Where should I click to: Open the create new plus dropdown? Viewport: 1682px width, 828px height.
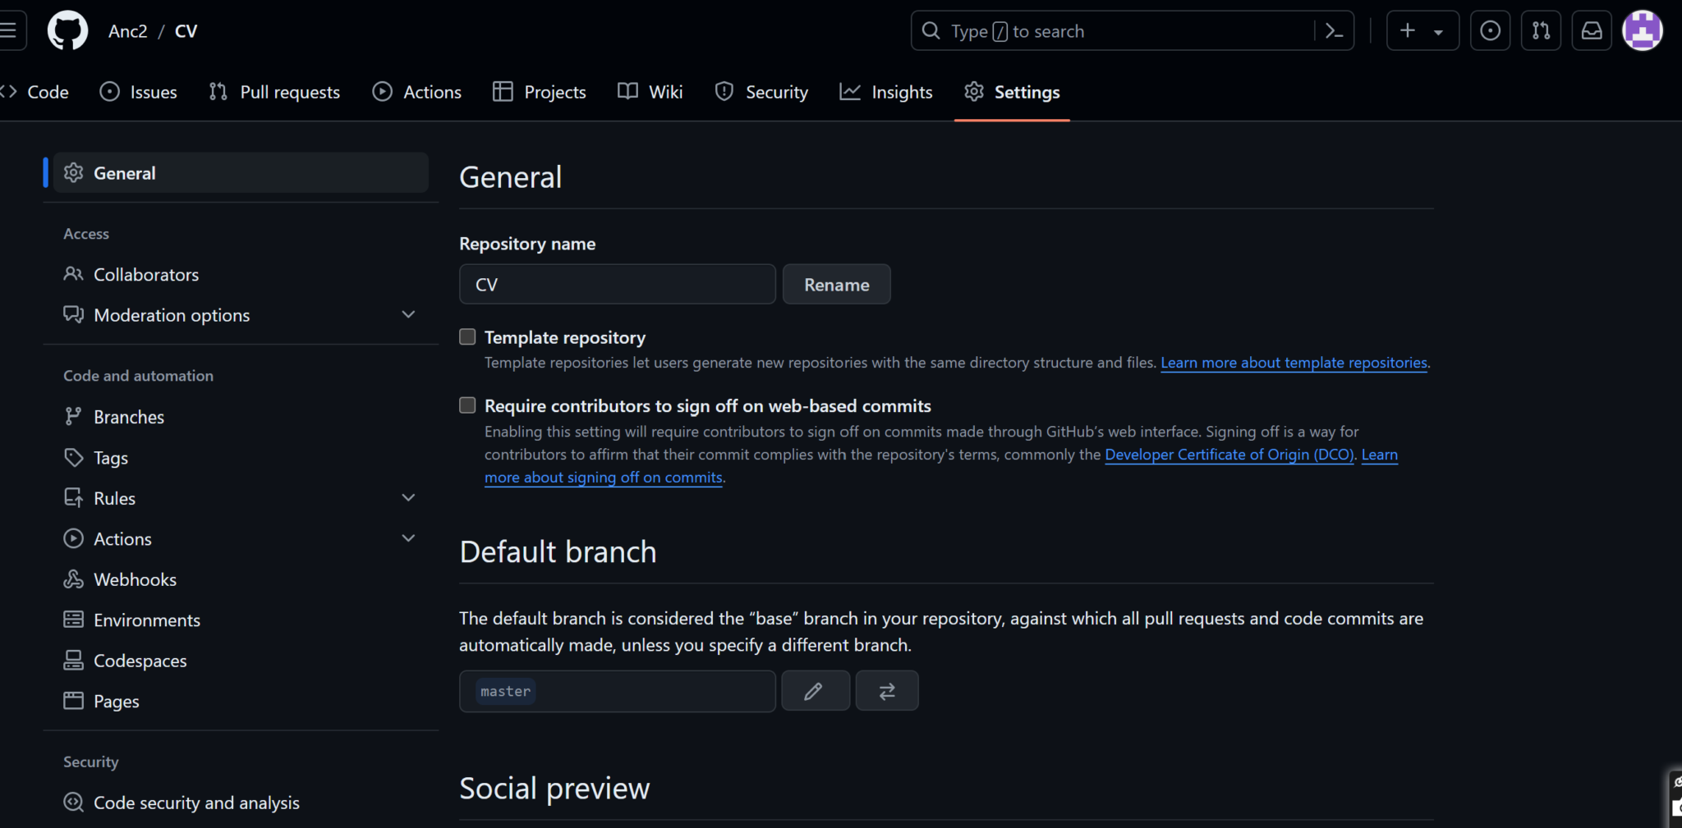coord(1422,31)
